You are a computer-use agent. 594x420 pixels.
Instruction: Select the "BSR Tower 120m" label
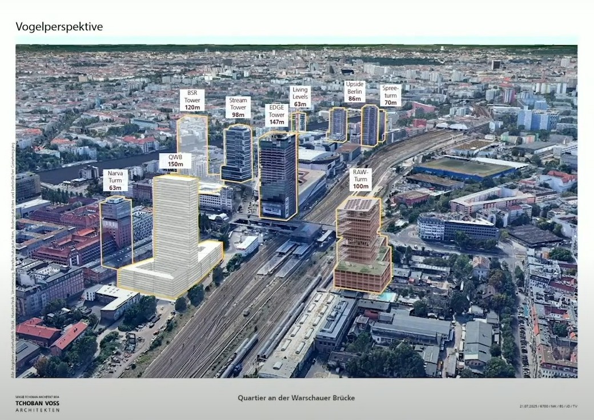pos(192,100)
